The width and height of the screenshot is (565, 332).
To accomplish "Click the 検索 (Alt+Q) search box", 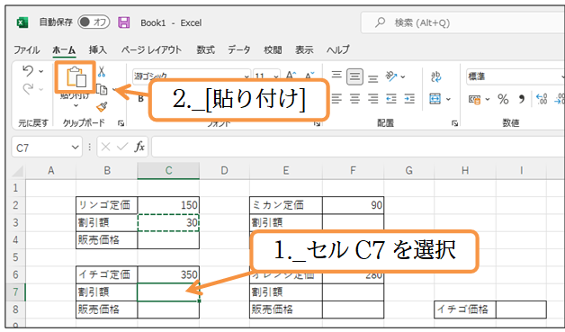I will [x=462, y=22].
